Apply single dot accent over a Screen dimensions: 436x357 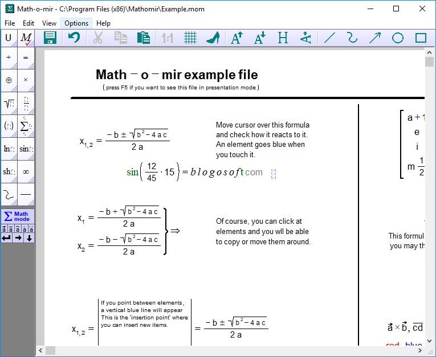coord(25,229)
